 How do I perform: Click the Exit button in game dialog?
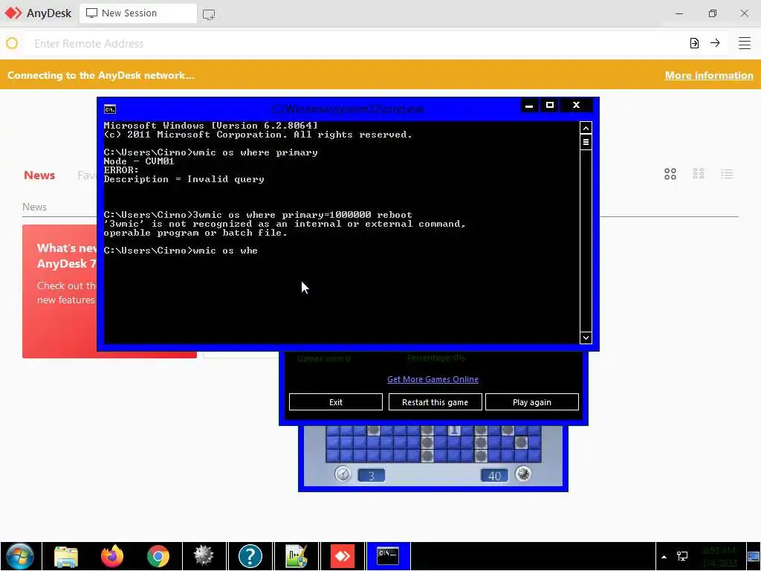335,402
